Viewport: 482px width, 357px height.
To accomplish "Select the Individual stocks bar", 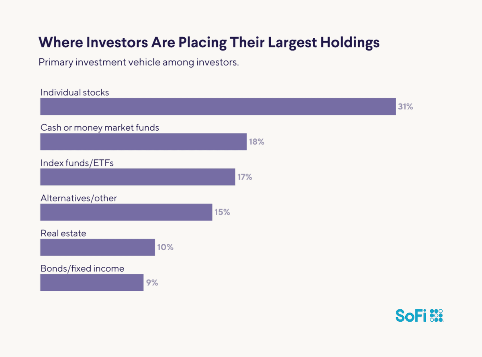I will click(x=218, y=107).
